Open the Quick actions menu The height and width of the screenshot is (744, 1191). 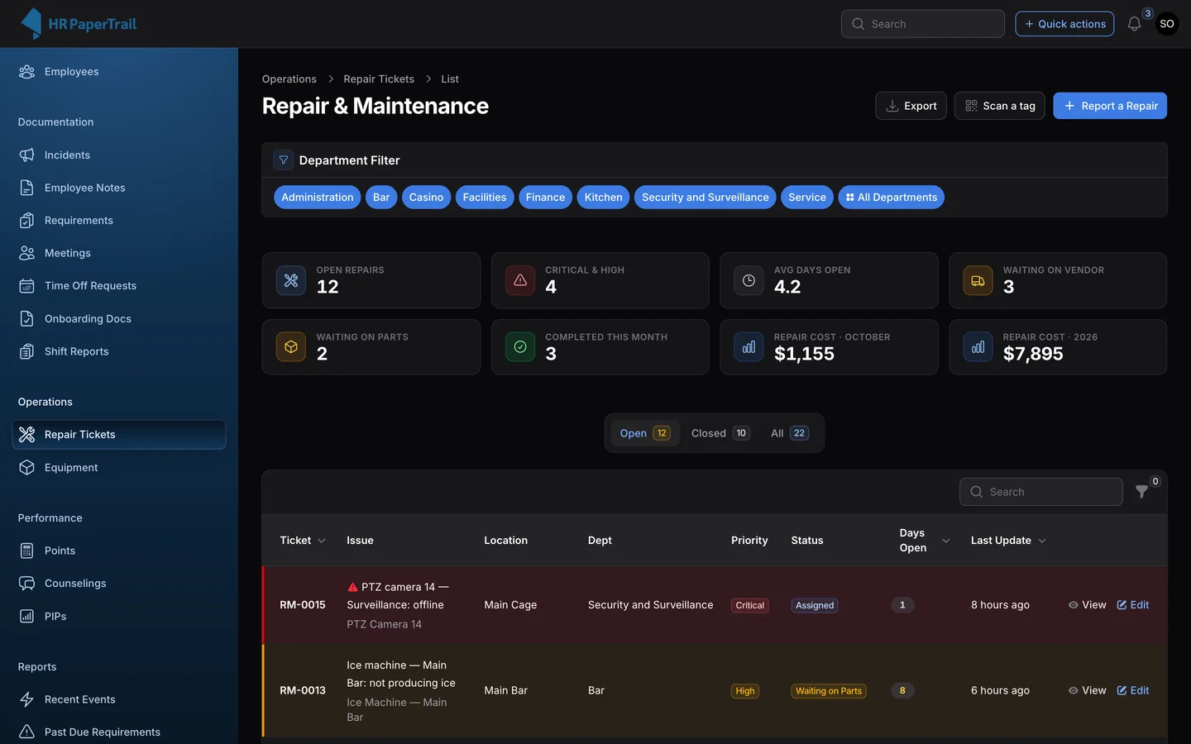[x=1064, y=24]
